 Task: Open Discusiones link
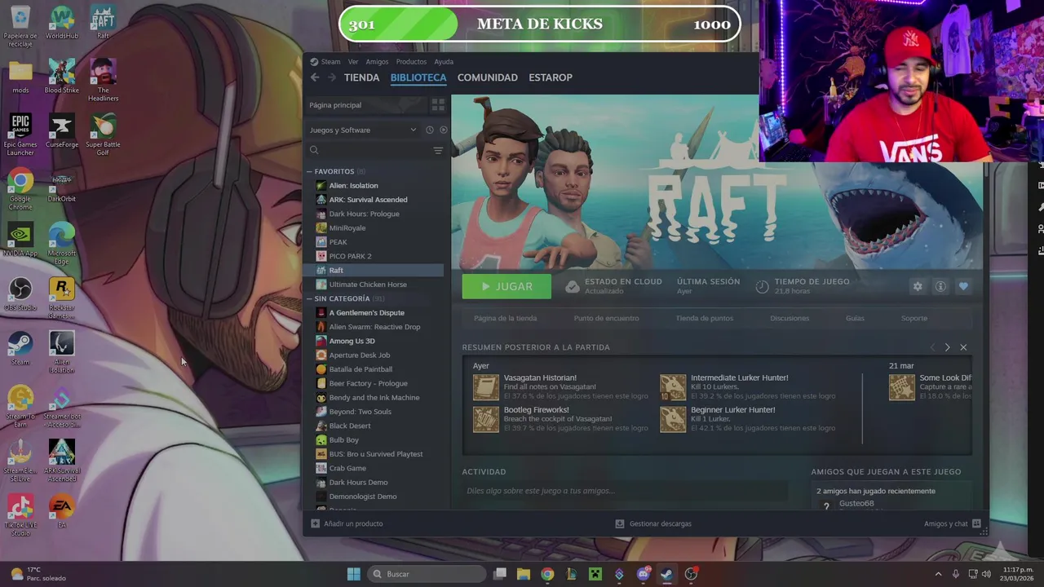[790, 318]
